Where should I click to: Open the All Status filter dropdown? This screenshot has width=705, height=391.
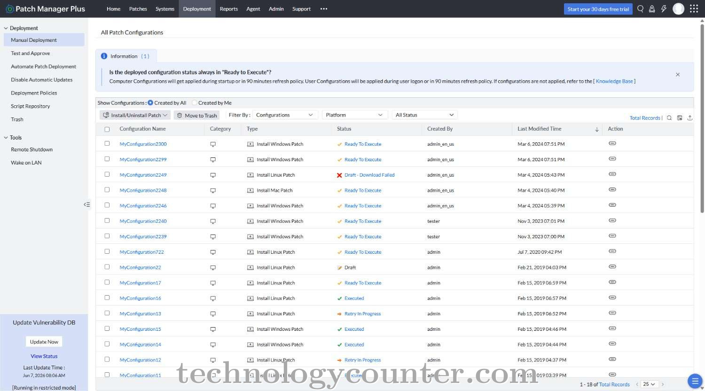click(x=424, y=115)
